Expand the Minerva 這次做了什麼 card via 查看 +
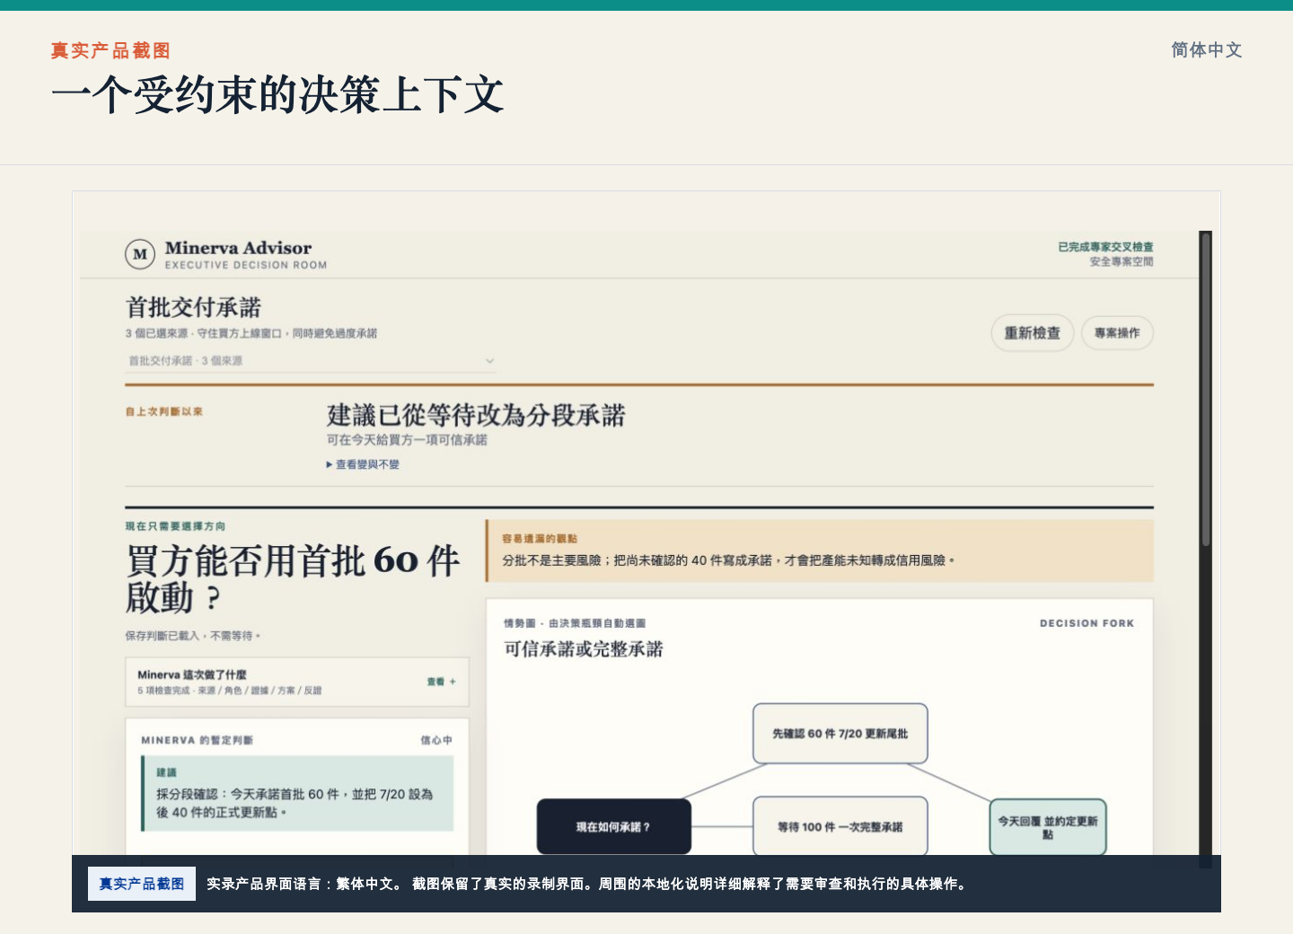The width and height of the screenshot is (1293, 934). 441,682
